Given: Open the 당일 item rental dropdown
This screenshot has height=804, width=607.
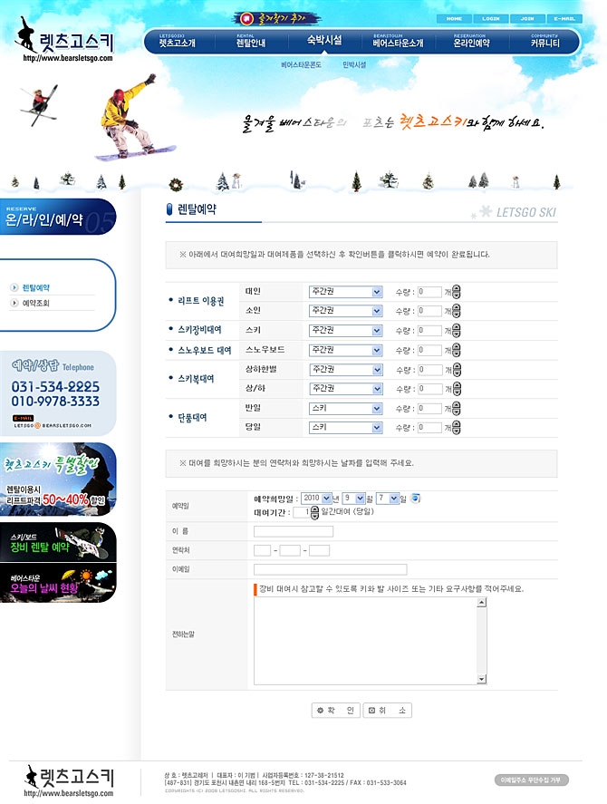Looking at the screenshot, I should click(345, 427).
